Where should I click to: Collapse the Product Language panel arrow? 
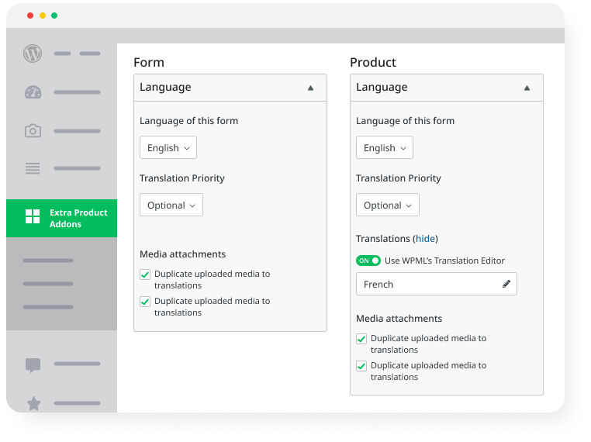point(527,88)
